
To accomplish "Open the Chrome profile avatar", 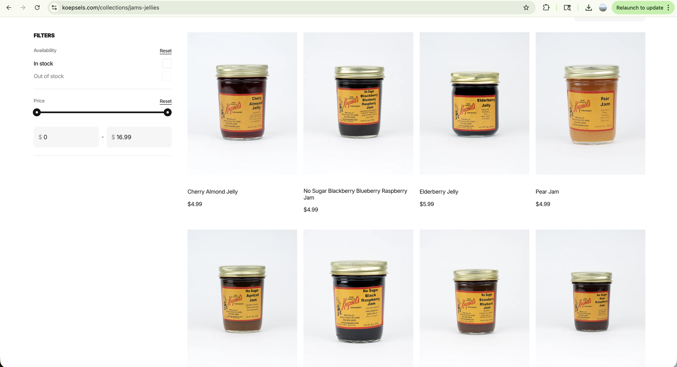I will pyautogui.click(x=603, y=8).
